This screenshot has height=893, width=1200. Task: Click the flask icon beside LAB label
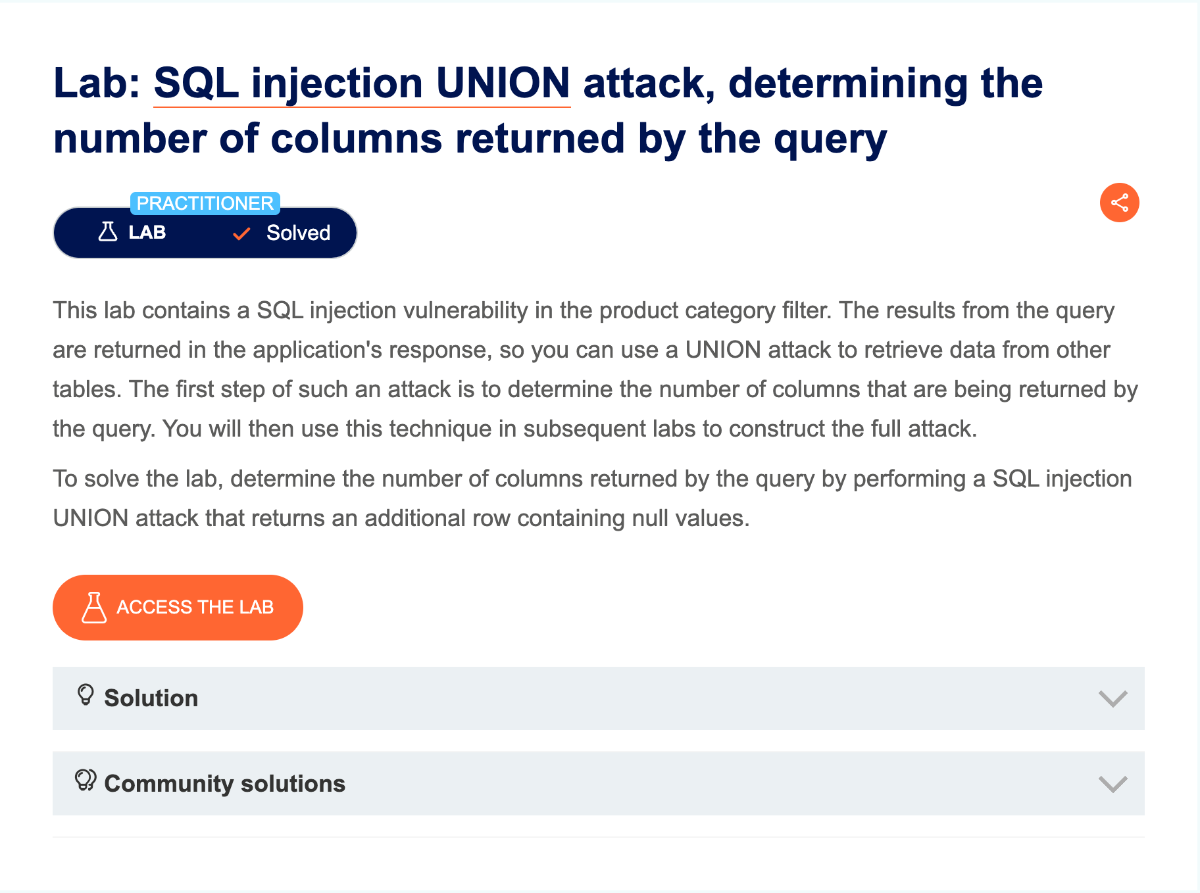coord(108,231)
